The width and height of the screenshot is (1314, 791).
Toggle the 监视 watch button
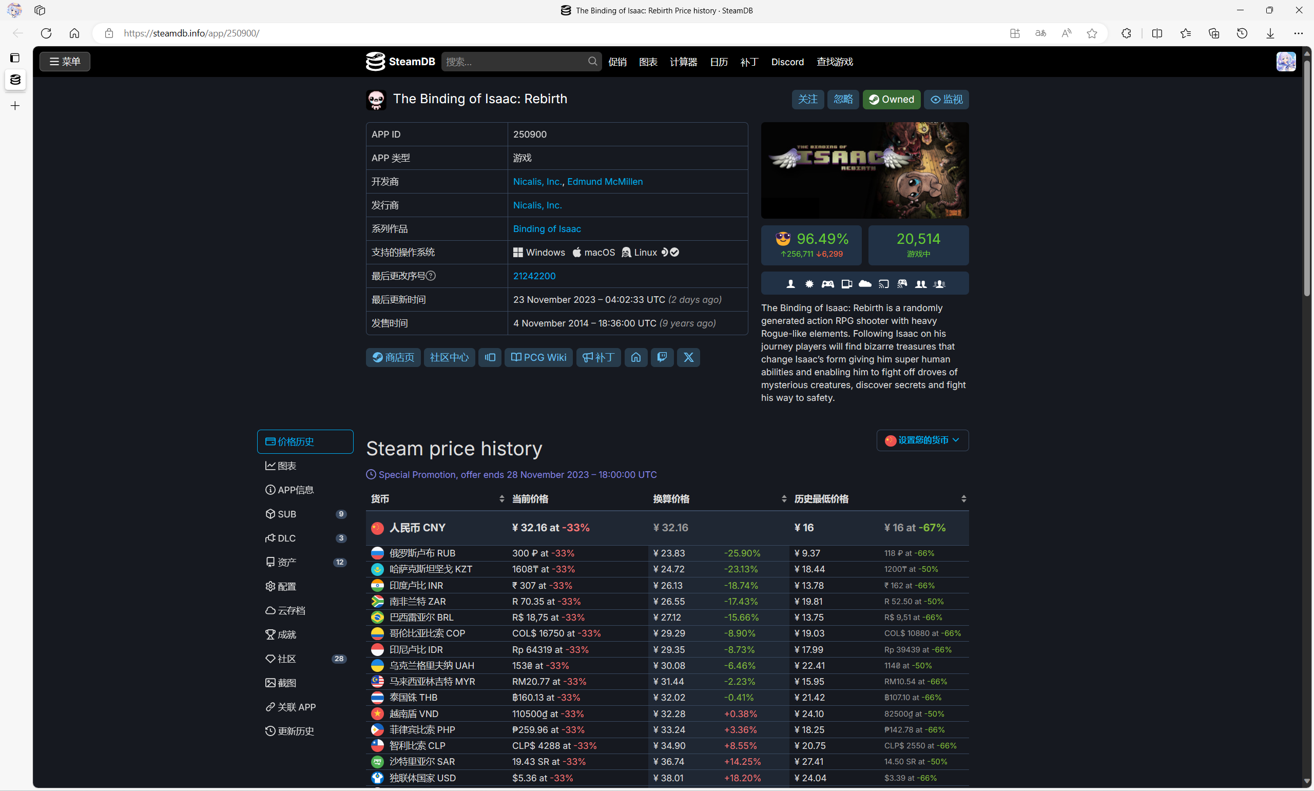coord(946,99)
